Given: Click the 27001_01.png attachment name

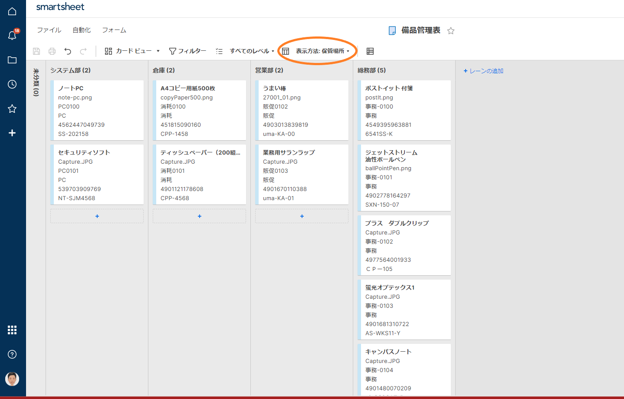Looking at the screenshot, I should pyautogui.click(x=282, y=98).
